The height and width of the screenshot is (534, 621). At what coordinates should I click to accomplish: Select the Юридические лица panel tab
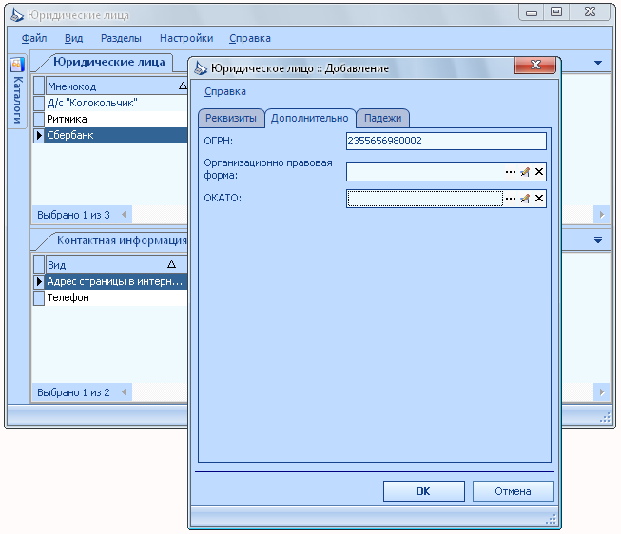pos(109,62)
